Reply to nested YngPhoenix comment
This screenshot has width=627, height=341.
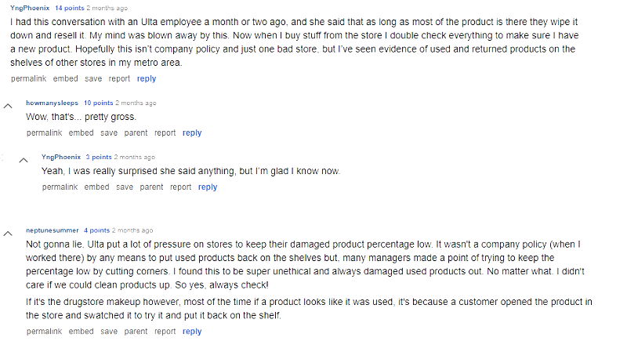208,187
